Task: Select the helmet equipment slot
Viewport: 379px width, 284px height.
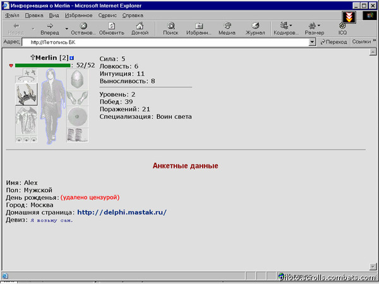Action: [x=77, y=80]
